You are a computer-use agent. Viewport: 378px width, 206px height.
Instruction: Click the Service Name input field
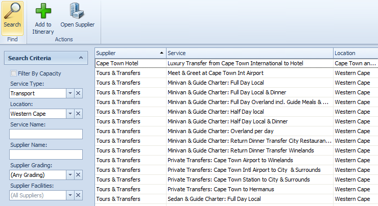(46, 134)
